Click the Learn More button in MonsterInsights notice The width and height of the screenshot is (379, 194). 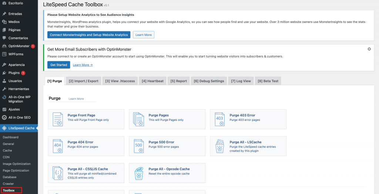pyautogui.click(x=143, y=35)
